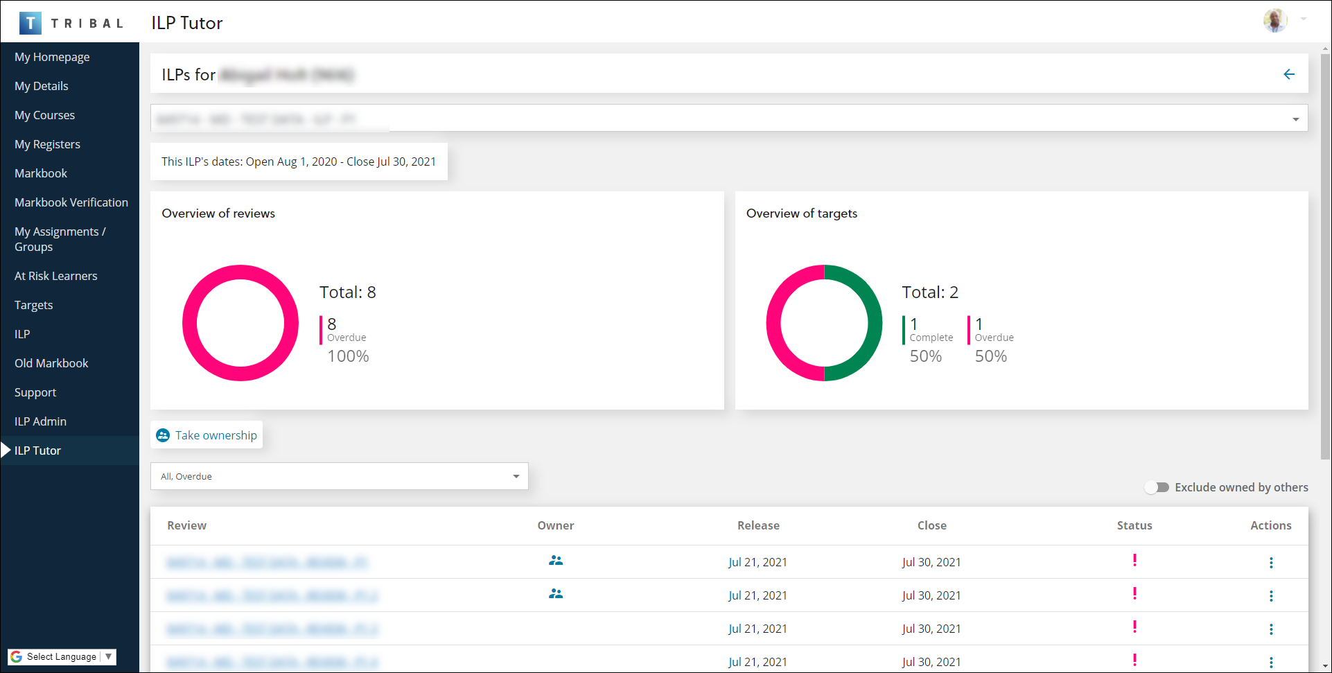Screen dimensions: 1332x673
Task: Click the overdue status indicator on the first row
Action: [x=1134, y=561]
